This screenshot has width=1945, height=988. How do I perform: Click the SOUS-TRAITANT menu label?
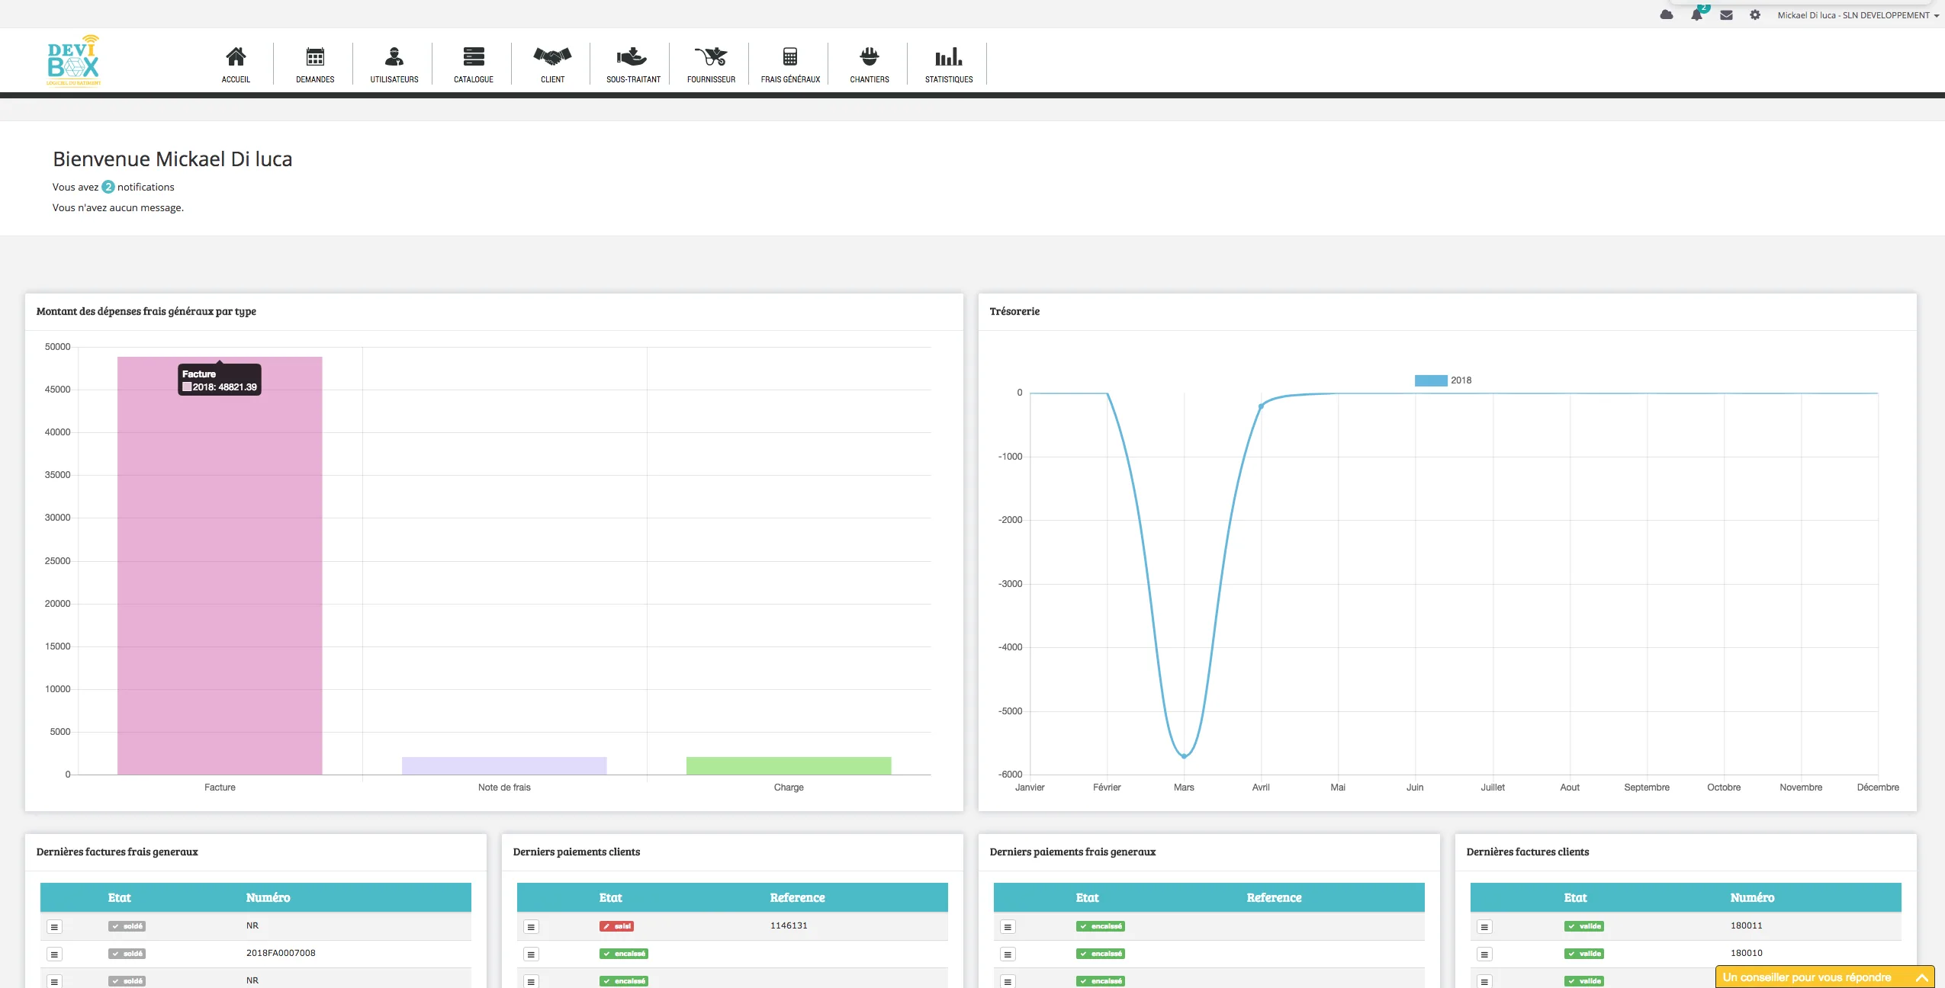(633, 79)
